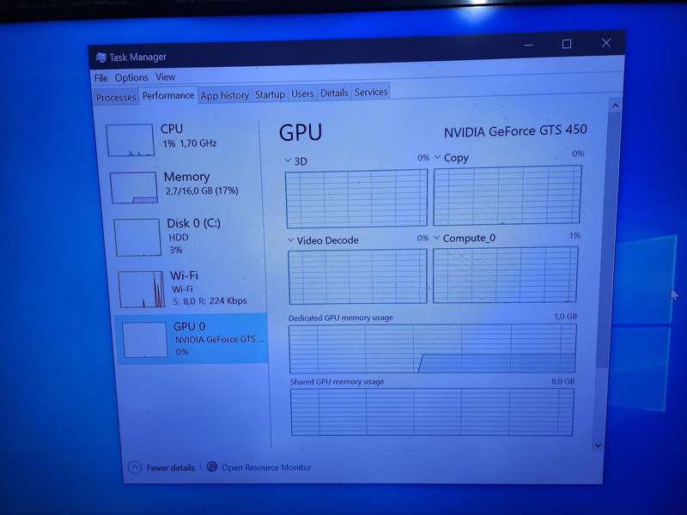687x515 pixels.
Task: Select the Disk 0 (C:) graph thumbnail
Action: (x=137, y=238)
